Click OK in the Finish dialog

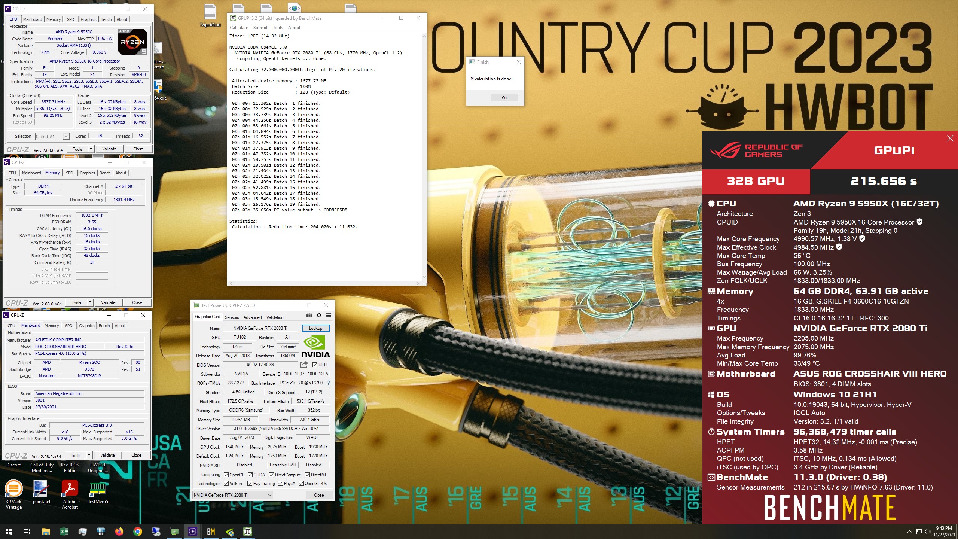(504, 98)
